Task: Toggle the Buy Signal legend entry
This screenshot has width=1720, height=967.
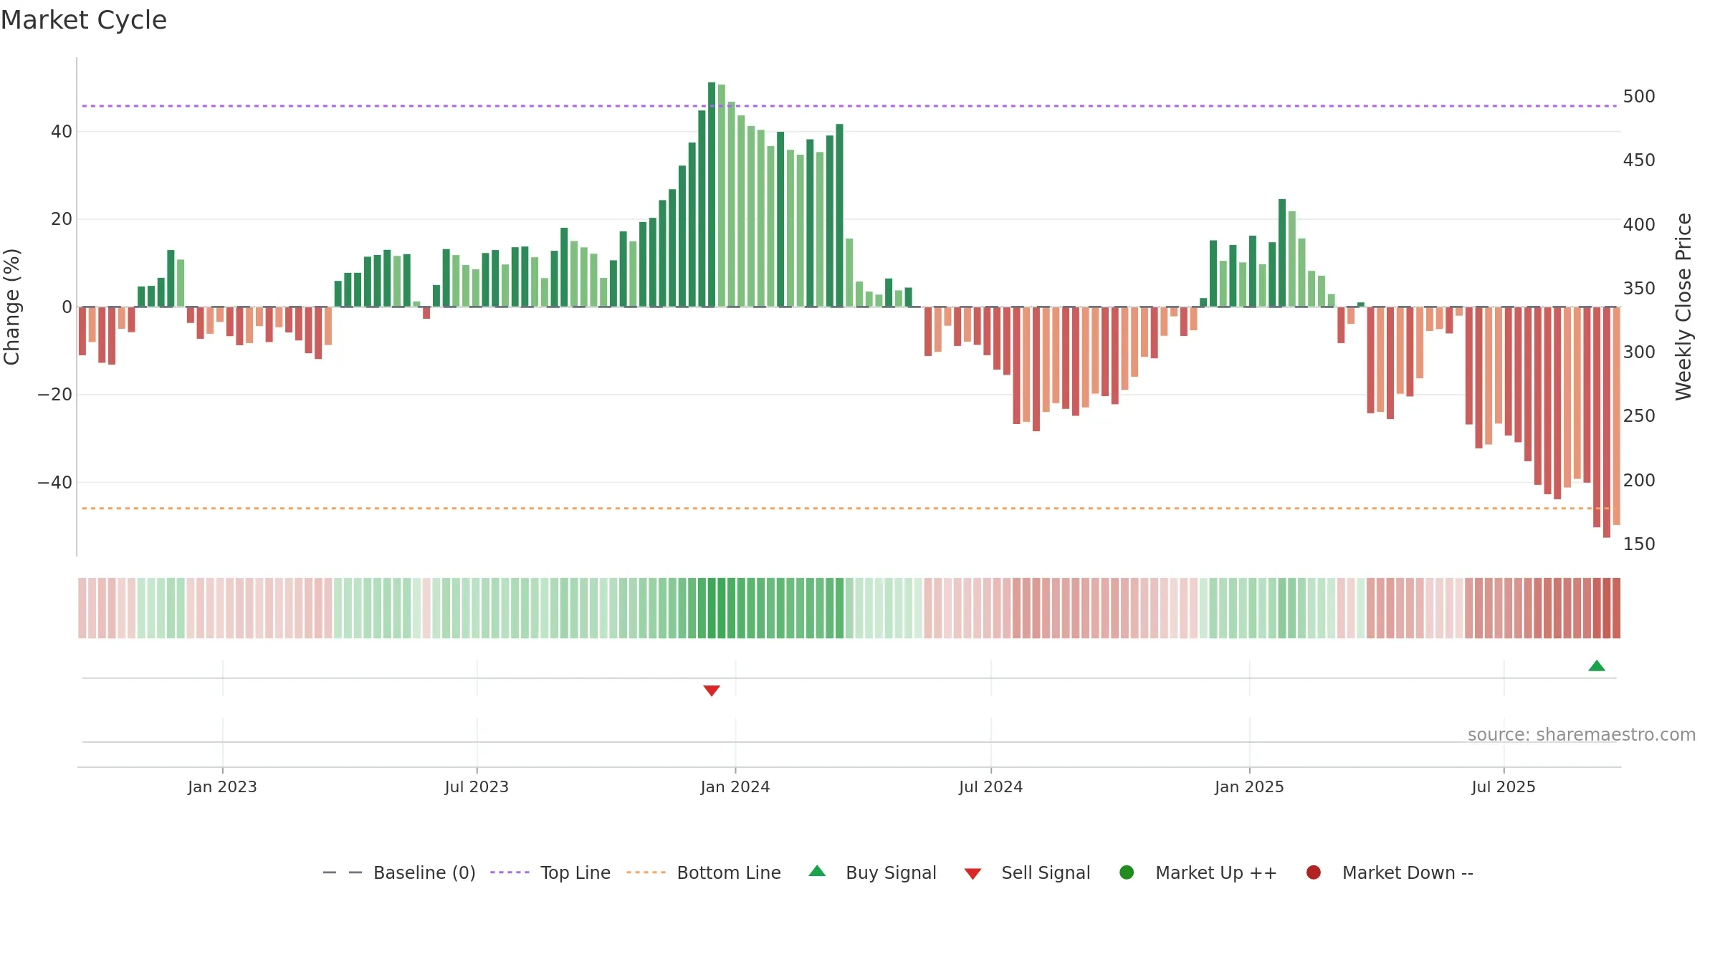Action: 872,872
